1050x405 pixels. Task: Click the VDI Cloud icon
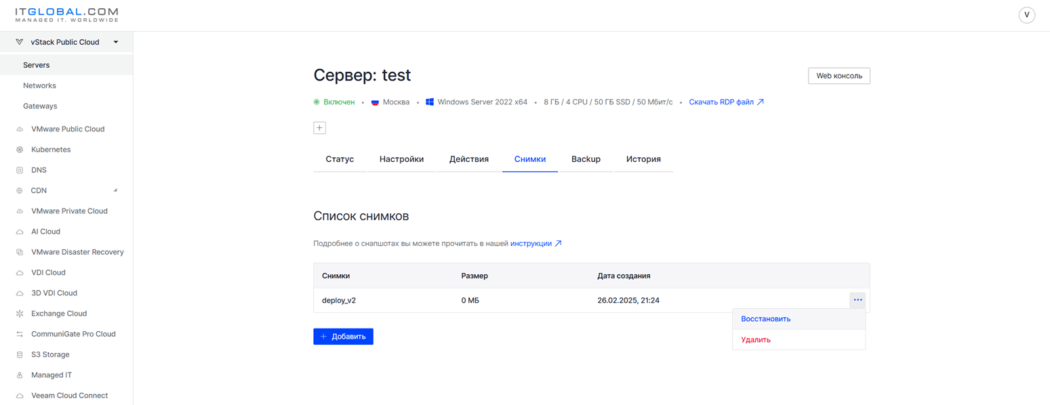(20, 273)
